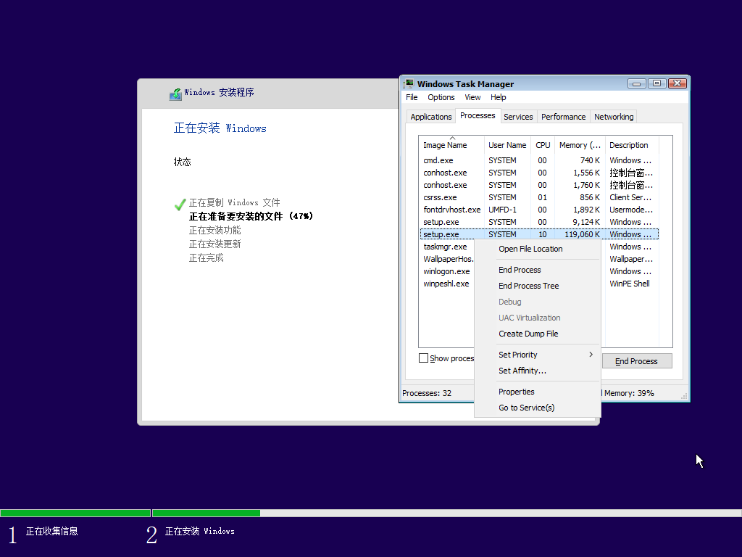Viewport: 742px width, 557px height.
Task: Expand the Set Priority submenu arrow
Action: click(x=591, y=354)
